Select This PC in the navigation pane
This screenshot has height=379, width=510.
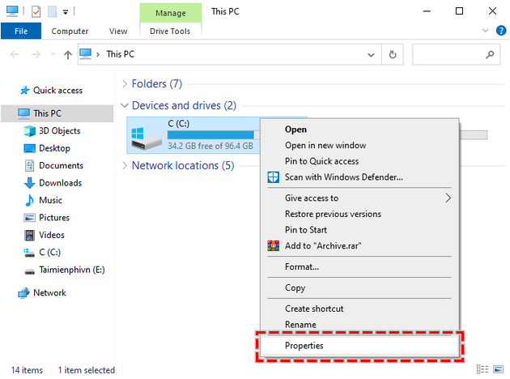tap(57, 113)
